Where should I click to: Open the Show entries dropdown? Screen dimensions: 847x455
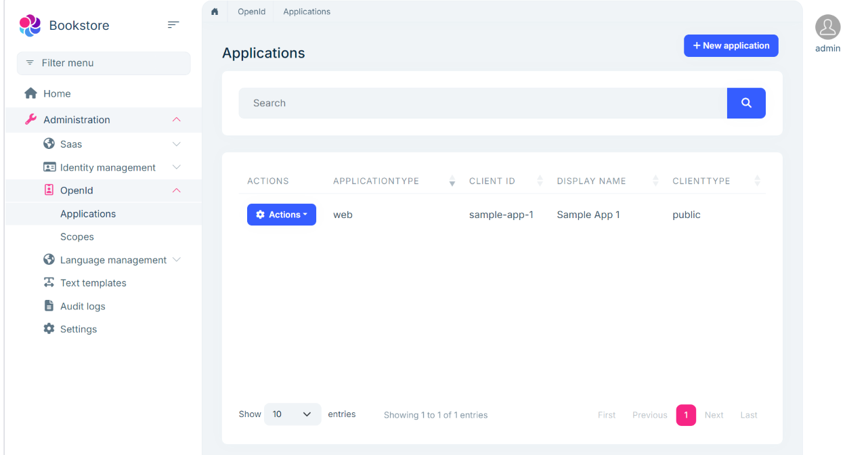coord(292,414)
